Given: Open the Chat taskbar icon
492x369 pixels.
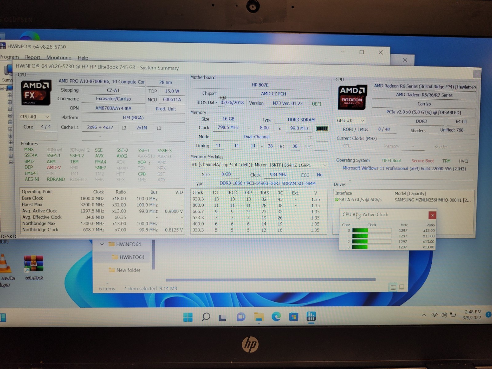Looking at the screenshot, I should point(241,317).
